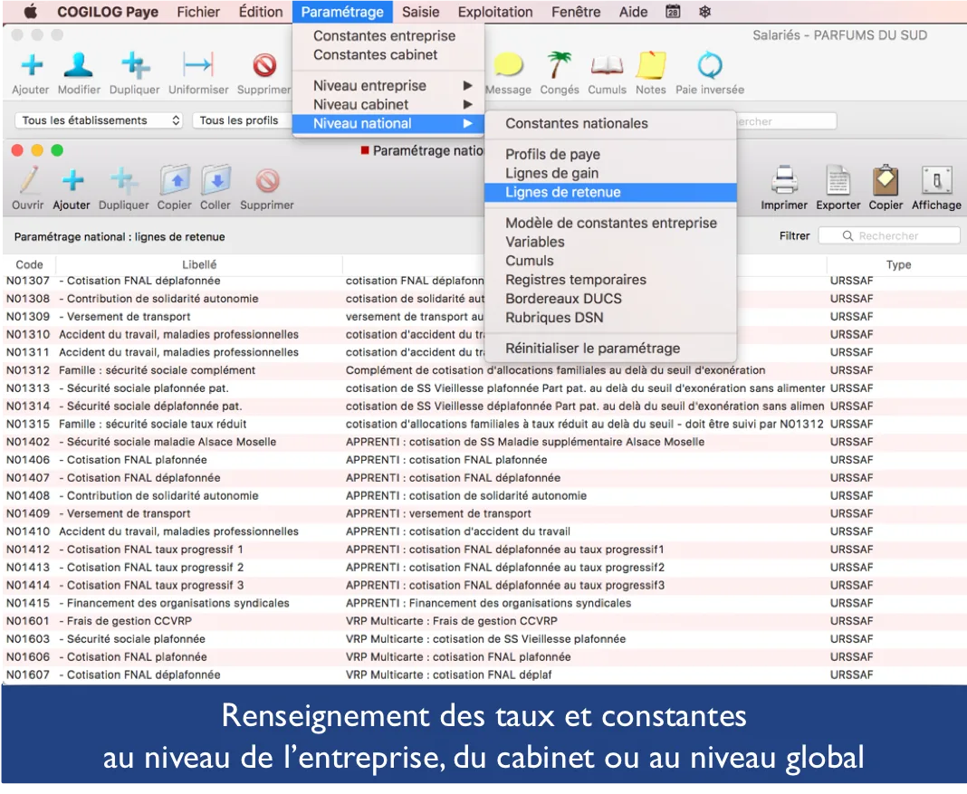Click the Coller folder icon
The width and height of the screenshot is (967, 794).
[215, 181]
